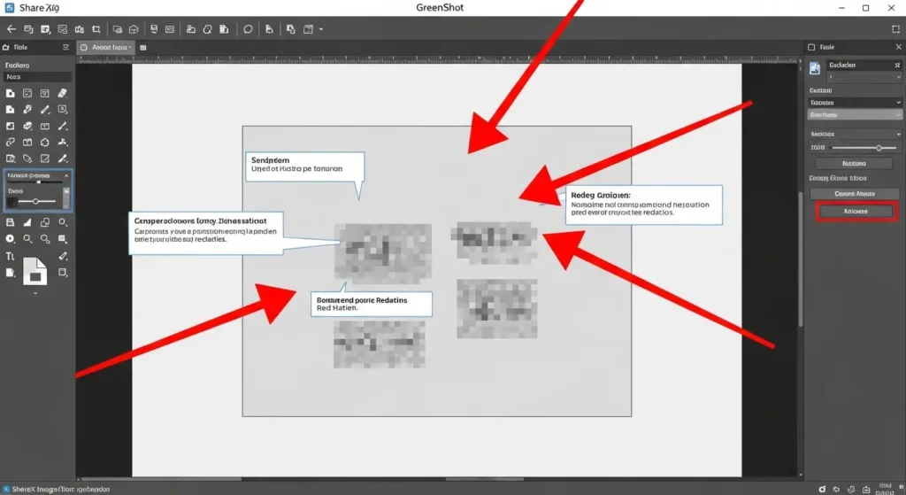Screen dimensions: 906x495
Task: Click the ShareX app icon in the title bar
Action: click(9, 7)
